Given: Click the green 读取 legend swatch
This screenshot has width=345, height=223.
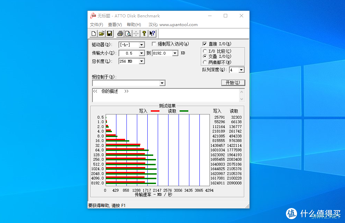Looking at the screenshot, I should point(184,111).
